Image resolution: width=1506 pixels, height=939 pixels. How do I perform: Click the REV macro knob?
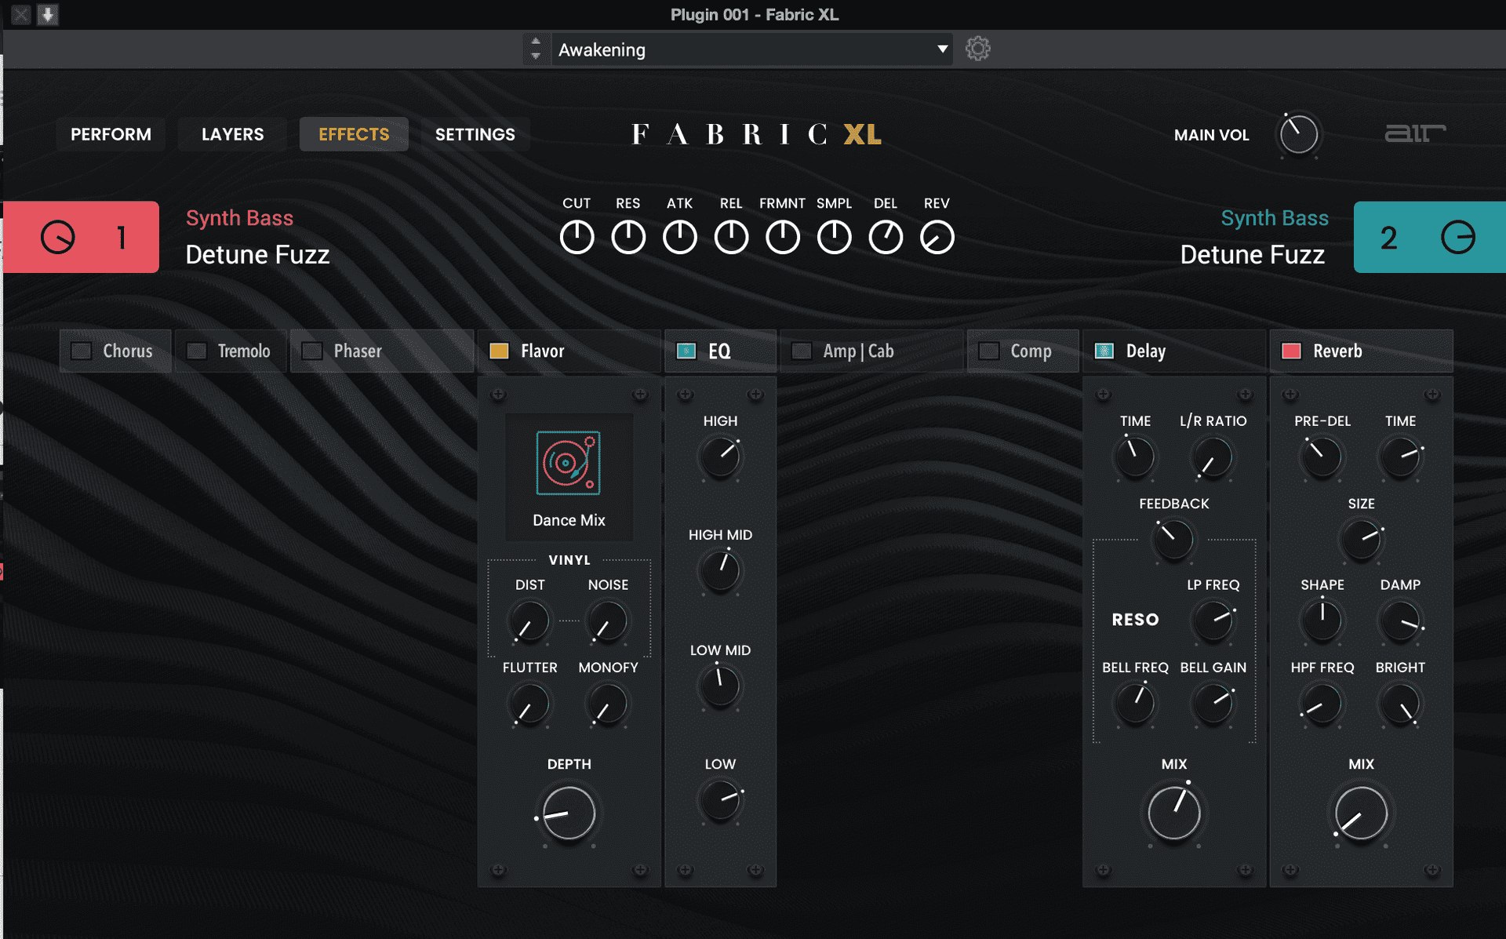pos(937,237)
